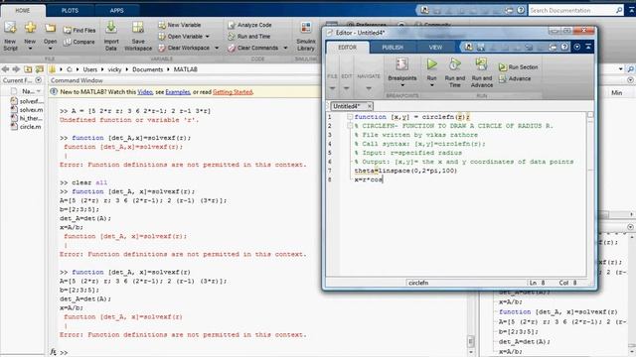Open Current Folder panel actions menu
This screenshot has height=357, width=636.
(x=39, y=80)
